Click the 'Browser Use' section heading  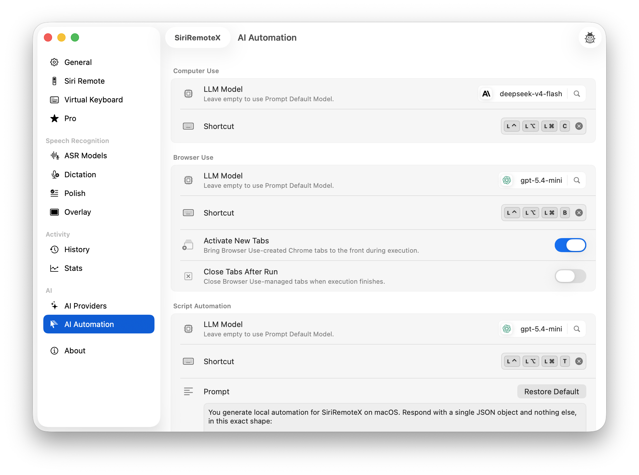pos(193,157)
